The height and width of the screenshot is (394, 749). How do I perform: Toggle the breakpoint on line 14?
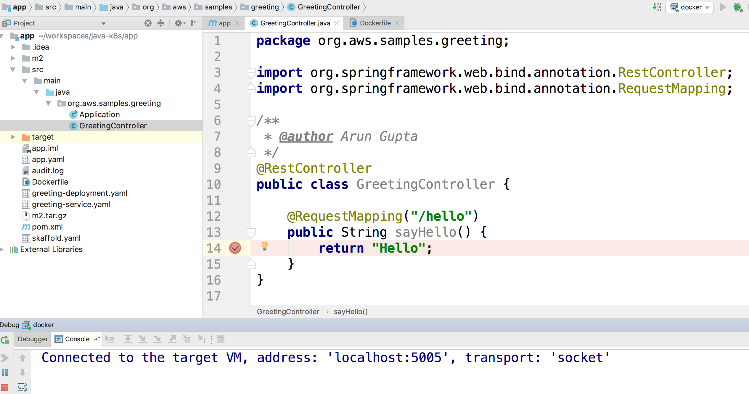(x=235, y=248)
